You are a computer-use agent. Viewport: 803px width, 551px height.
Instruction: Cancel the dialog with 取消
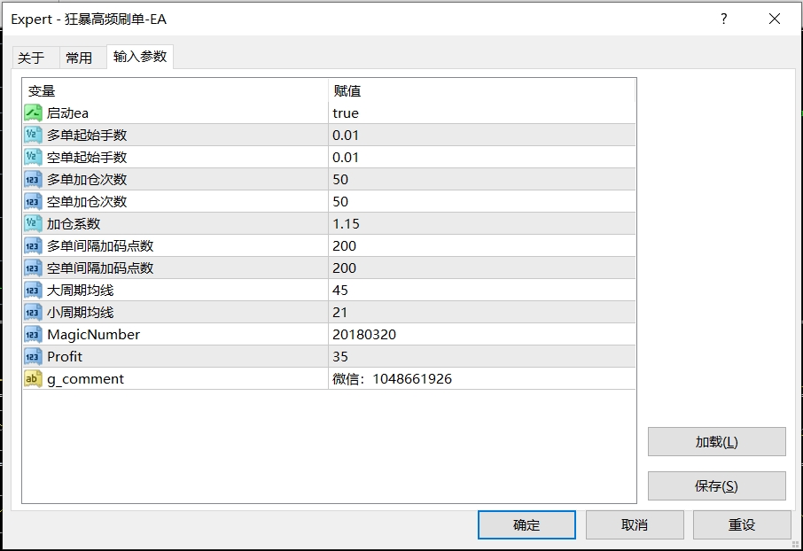click(635, 525)
